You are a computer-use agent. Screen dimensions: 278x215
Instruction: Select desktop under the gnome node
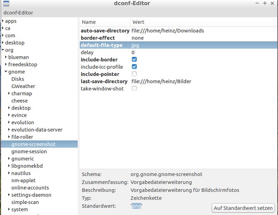tap(21, 108)
